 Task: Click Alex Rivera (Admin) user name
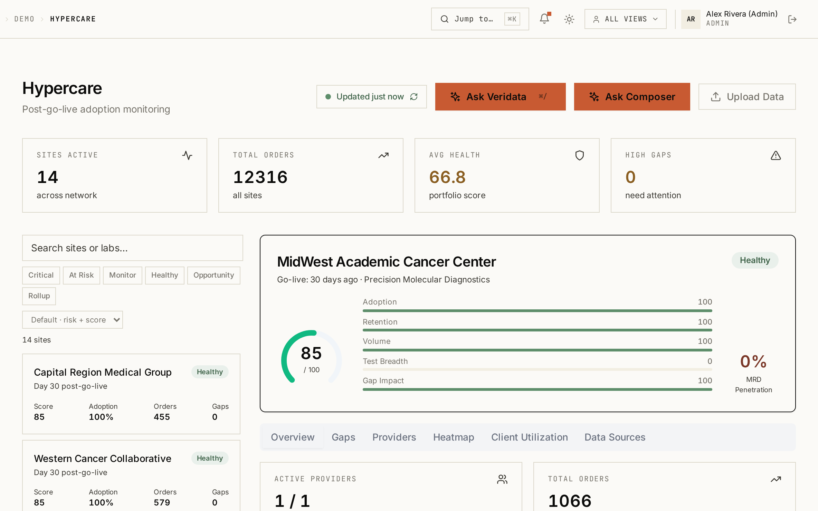click(742, 14)
